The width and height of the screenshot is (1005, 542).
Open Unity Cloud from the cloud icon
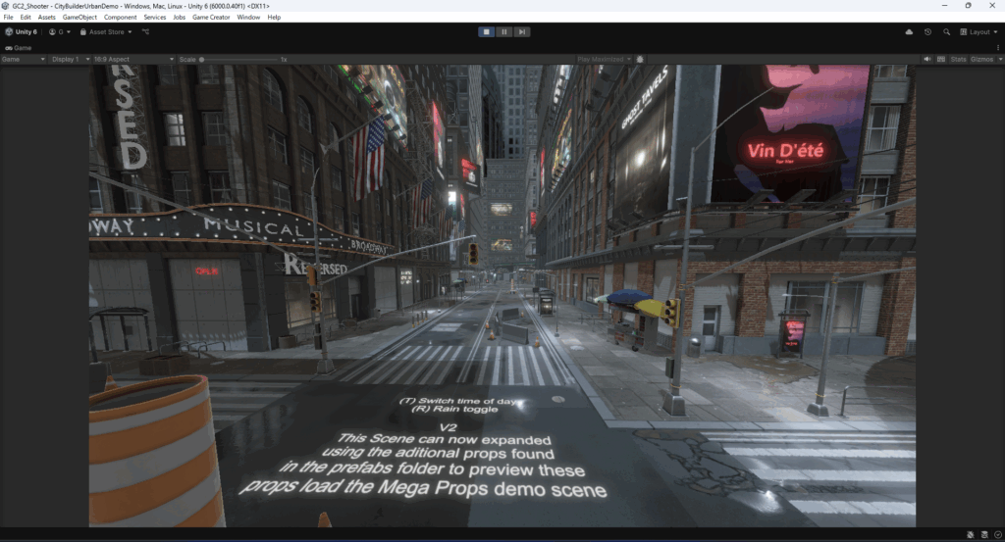(909, 31)
